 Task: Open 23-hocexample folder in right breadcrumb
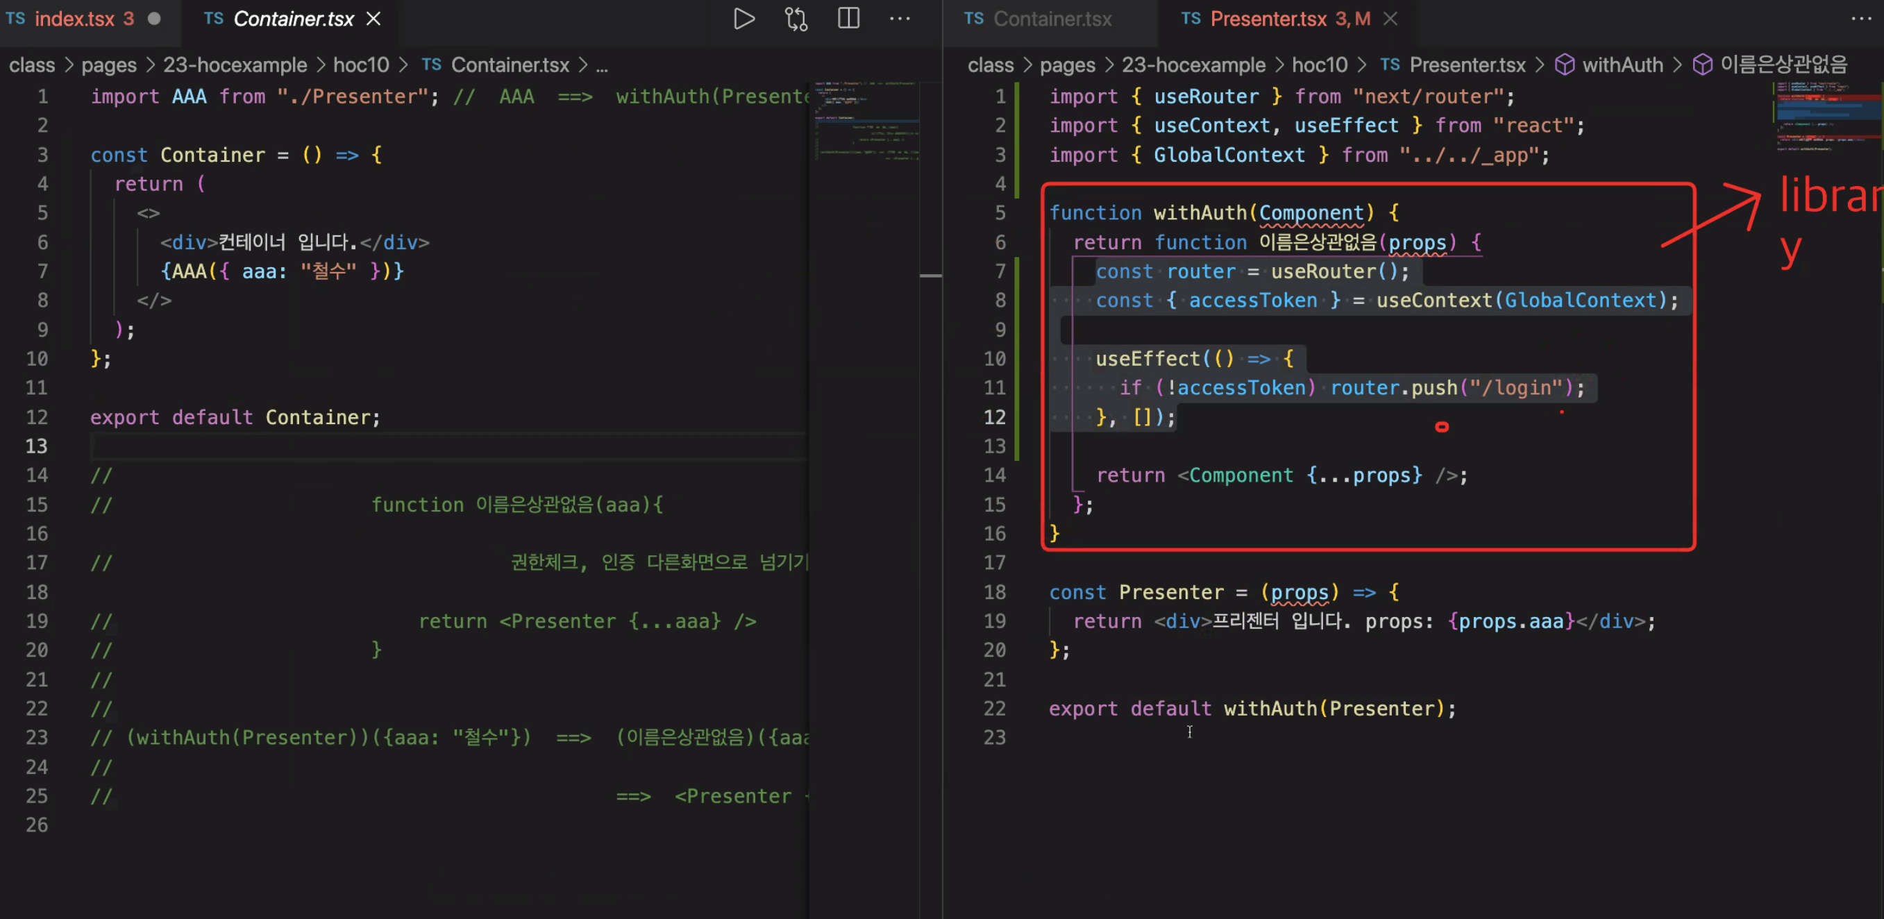point(1193,65)
